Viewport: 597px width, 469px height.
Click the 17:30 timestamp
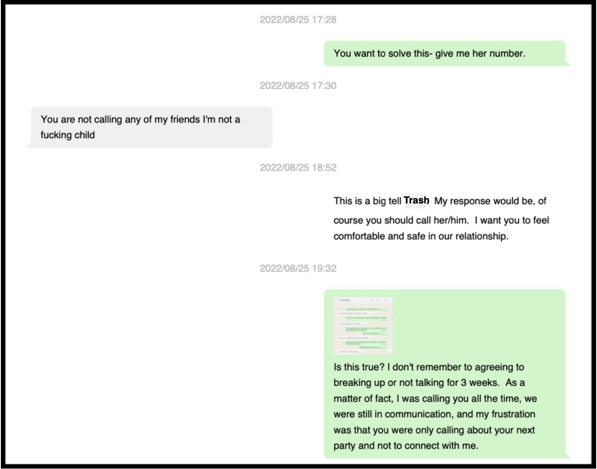point(298,86)
